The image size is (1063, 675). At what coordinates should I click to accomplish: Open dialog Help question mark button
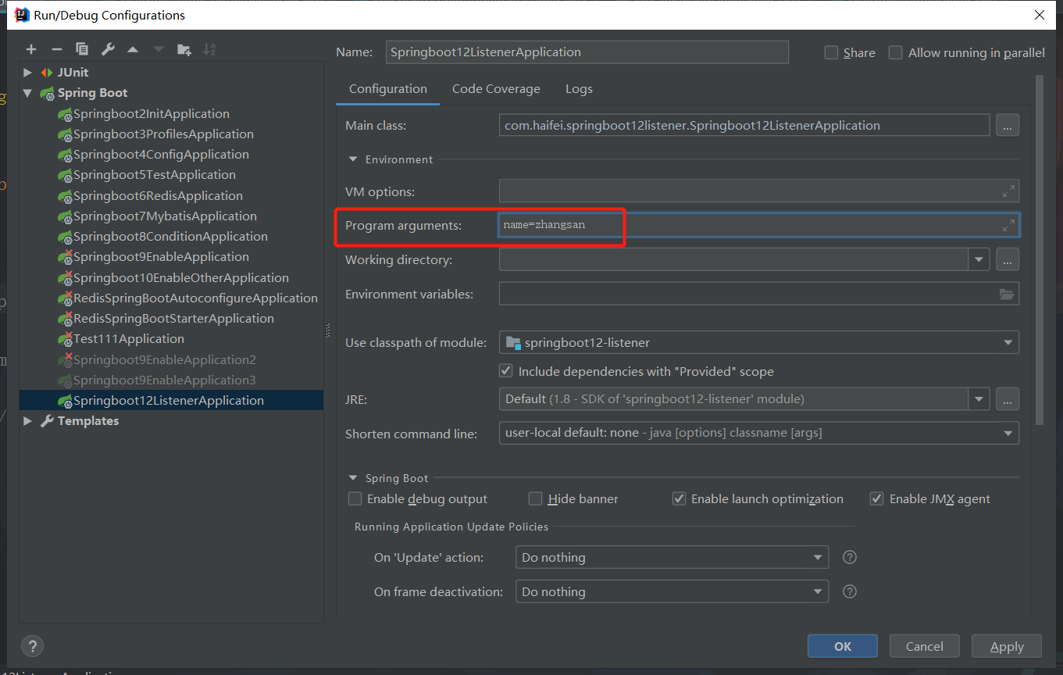32,646
